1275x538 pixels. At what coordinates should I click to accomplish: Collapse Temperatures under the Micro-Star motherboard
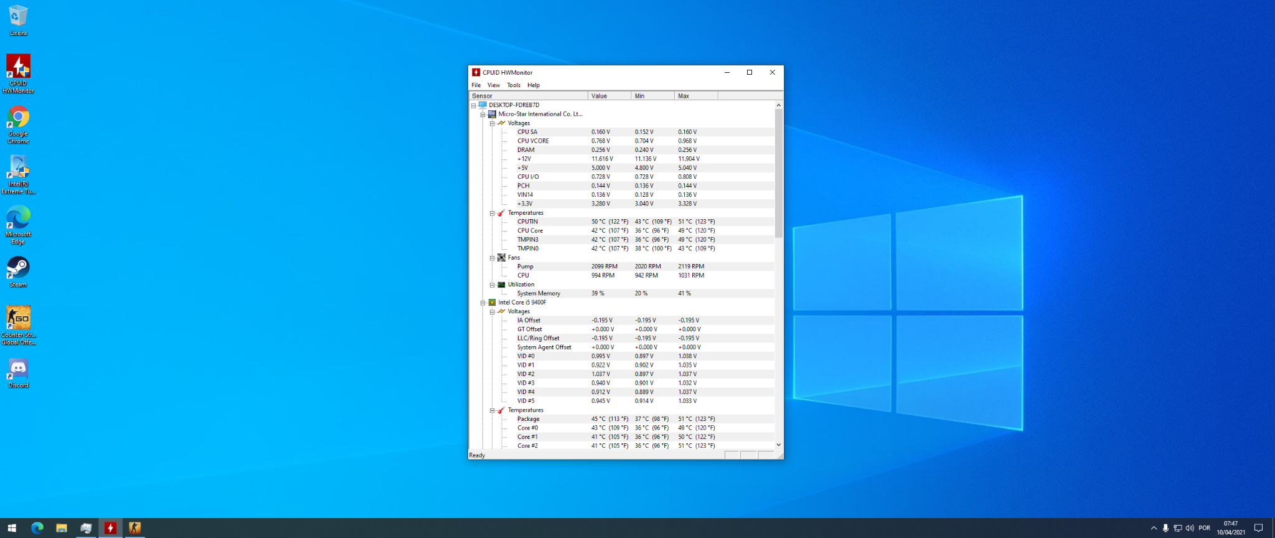click(492, 213)
